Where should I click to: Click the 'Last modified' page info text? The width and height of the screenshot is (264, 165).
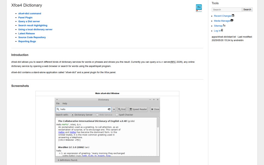point(232,38)
